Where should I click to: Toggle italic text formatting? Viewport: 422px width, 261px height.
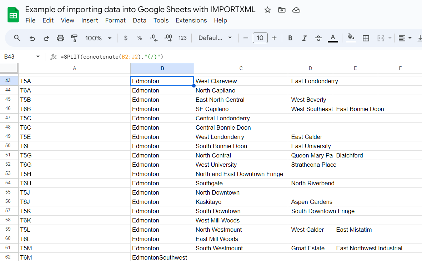tap(304, 38)
